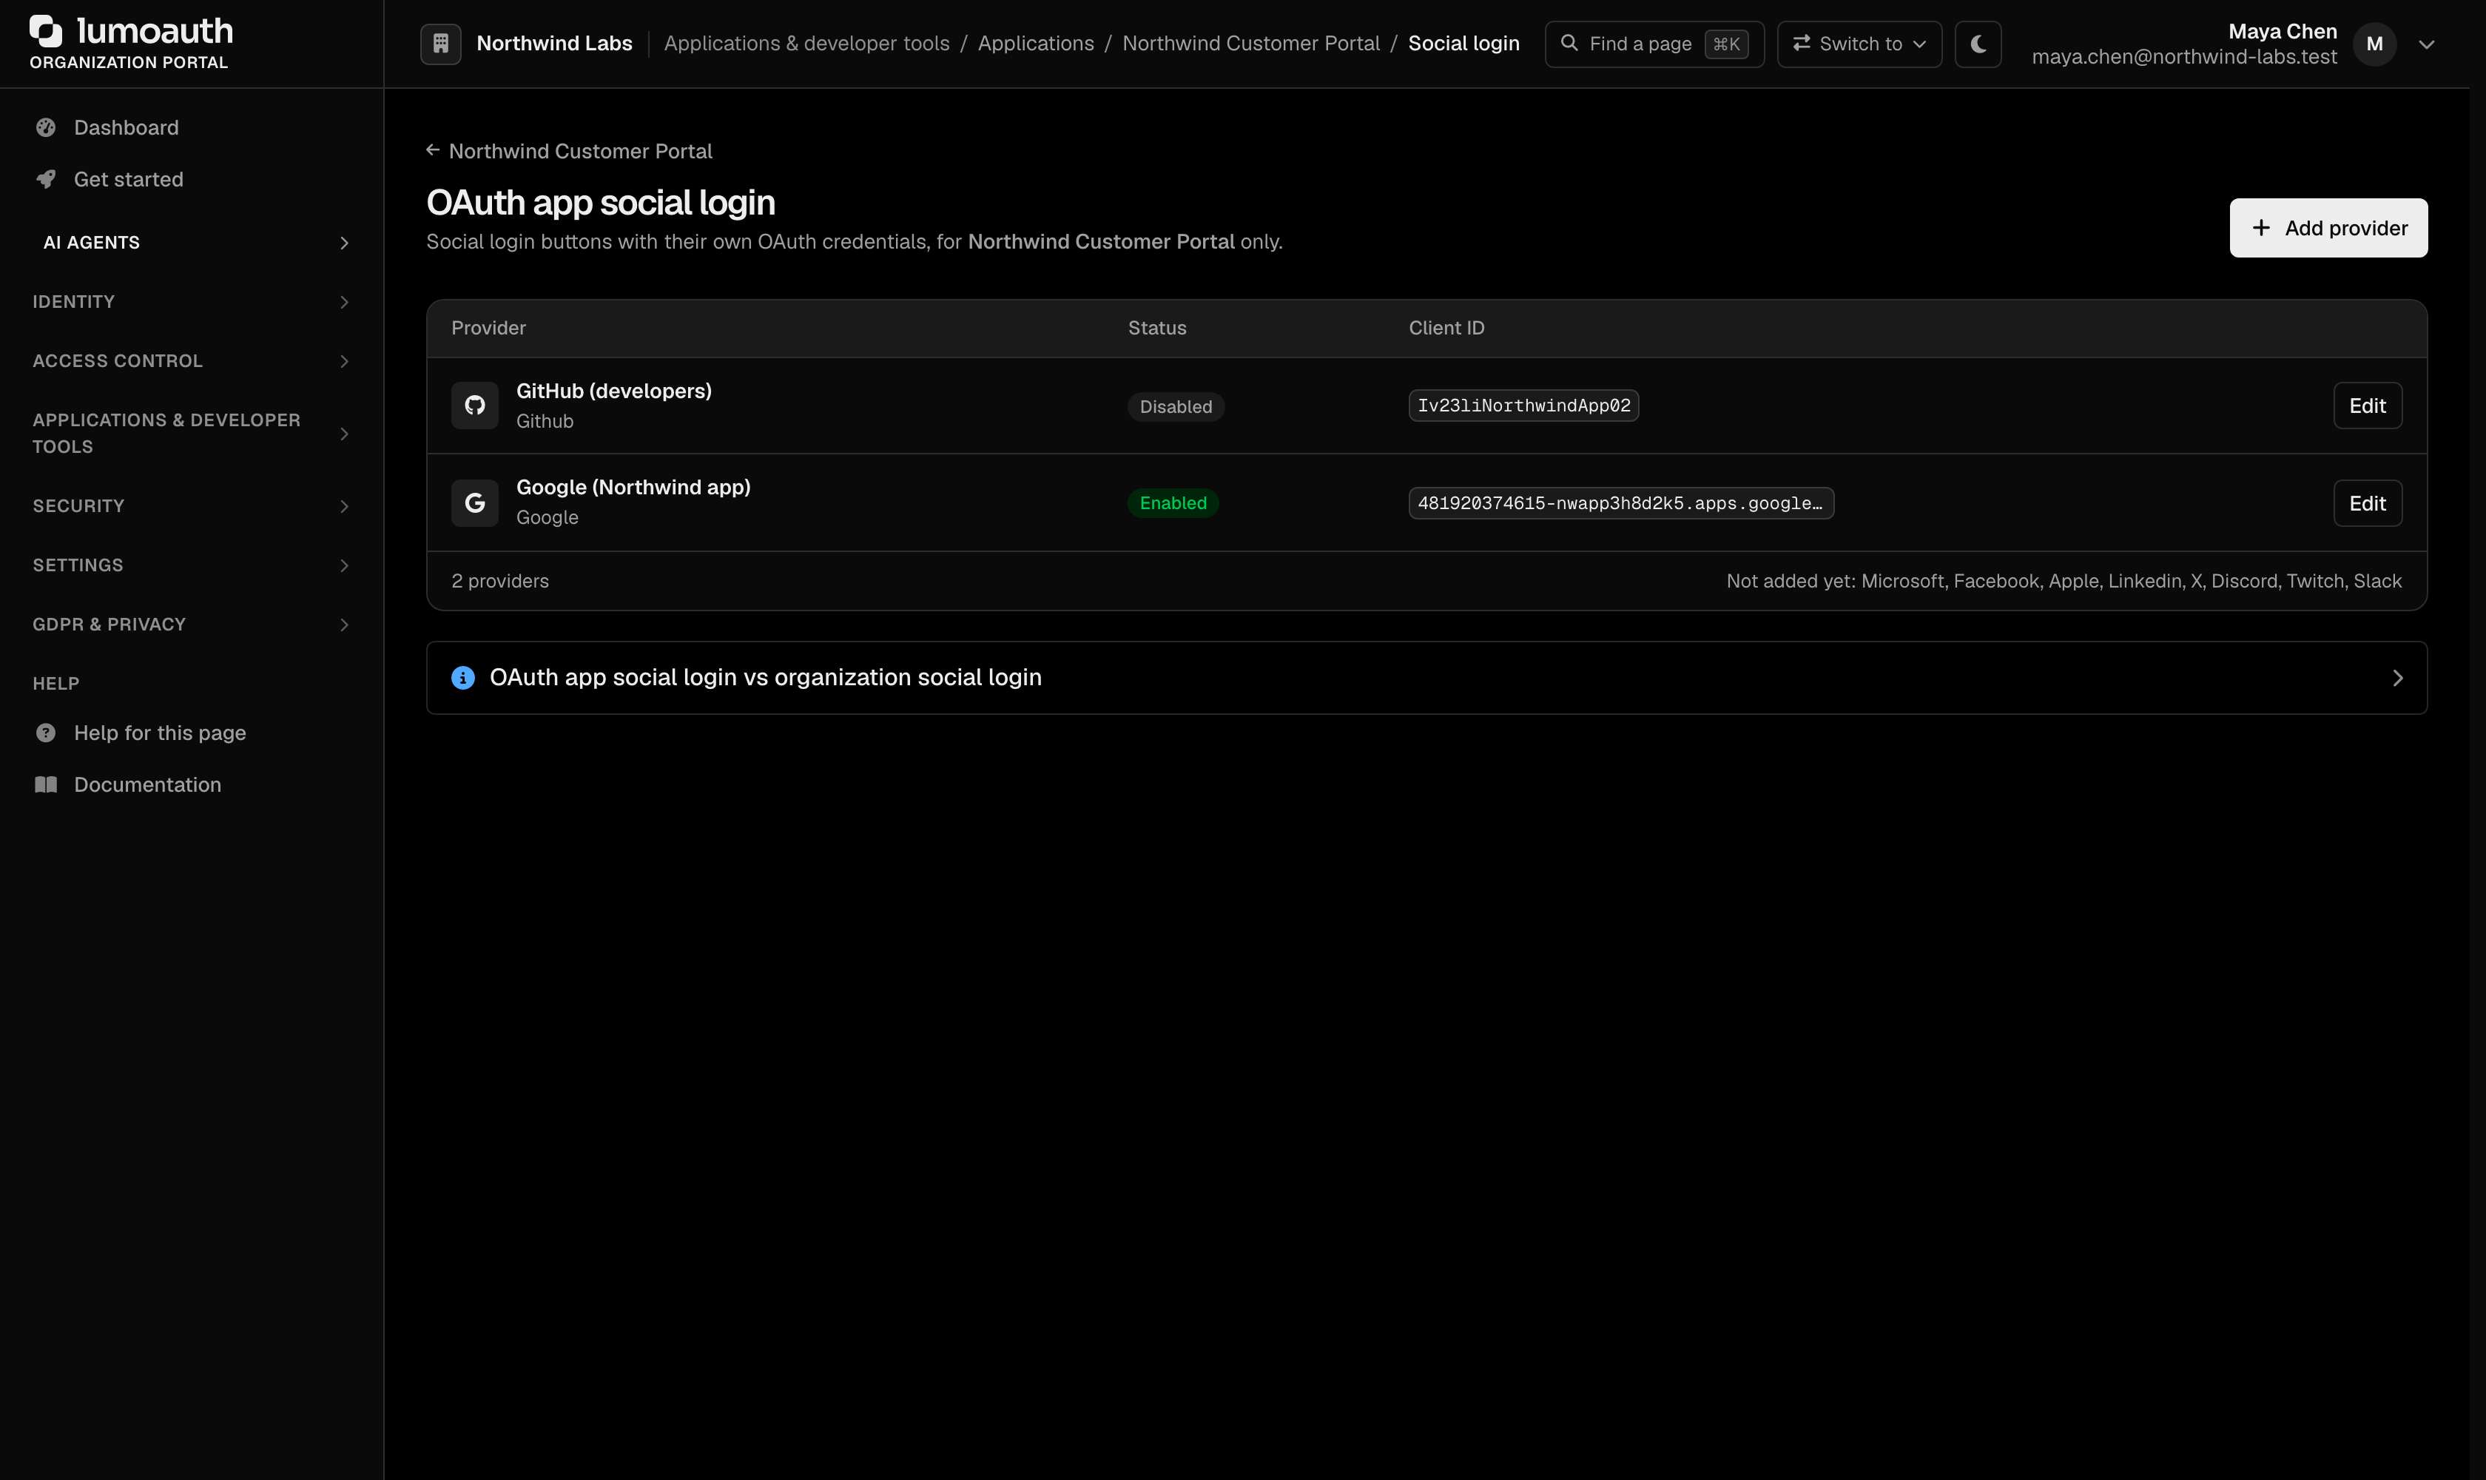Image resolution: width=2486 pixels, height=1480 pixels.
Task: Open Help for this page
Action: point(192,733)
